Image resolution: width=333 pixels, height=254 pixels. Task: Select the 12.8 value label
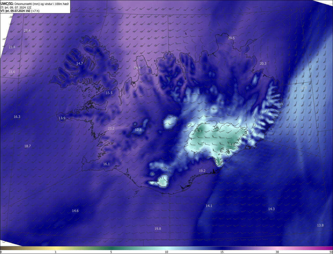tap(138, 130)
